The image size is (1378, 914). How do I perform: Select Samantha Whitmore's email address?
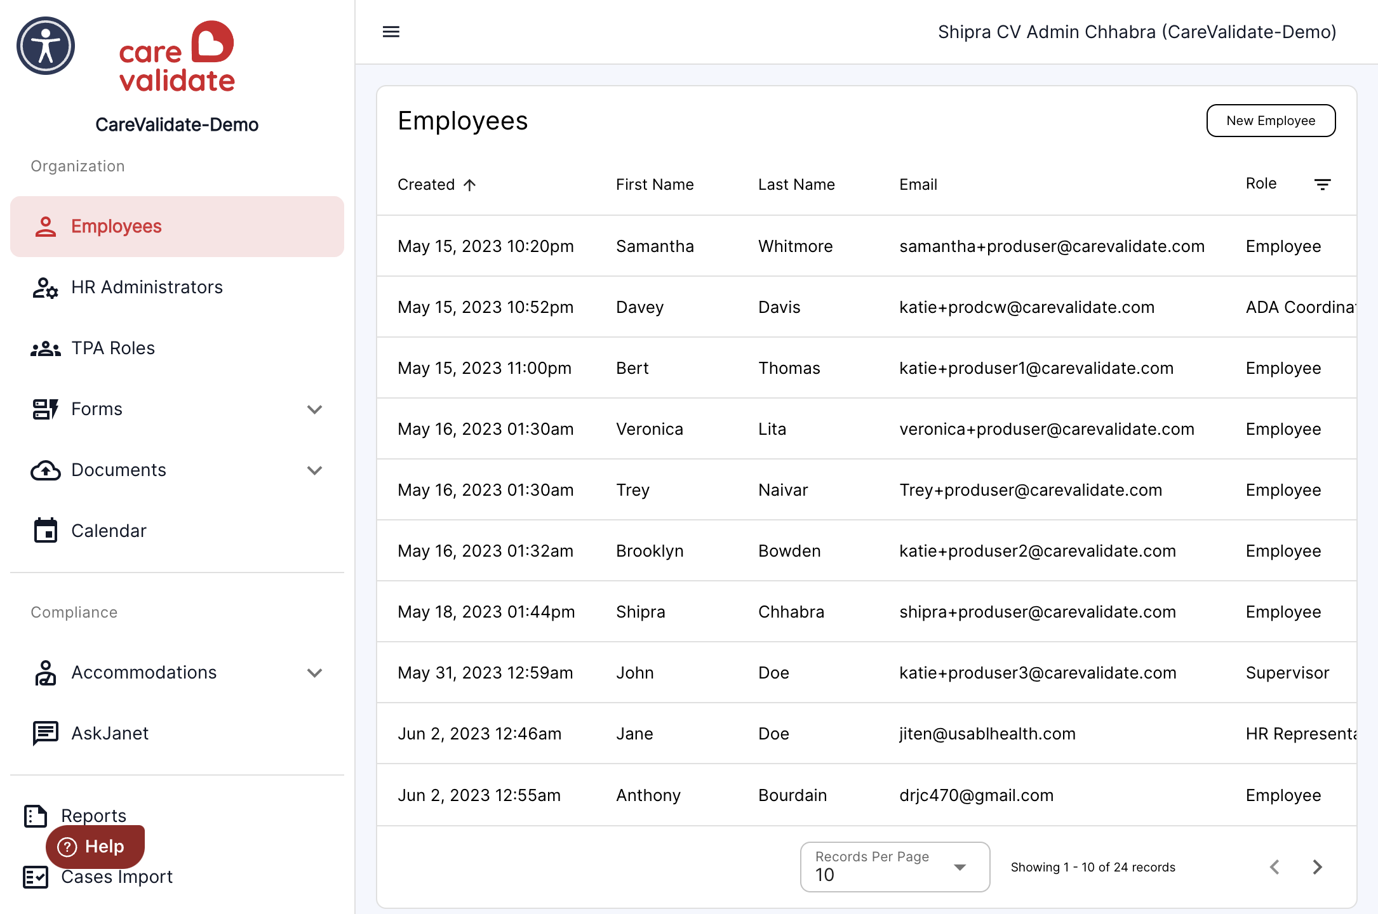[x=1052, y=246]
